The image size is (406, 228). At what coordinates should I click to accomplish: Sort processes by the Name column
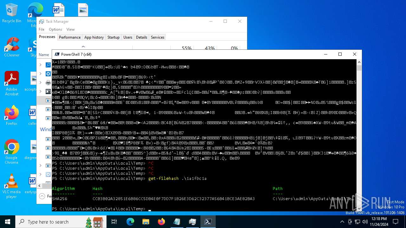pyautogui.click(x=44, y=55)
